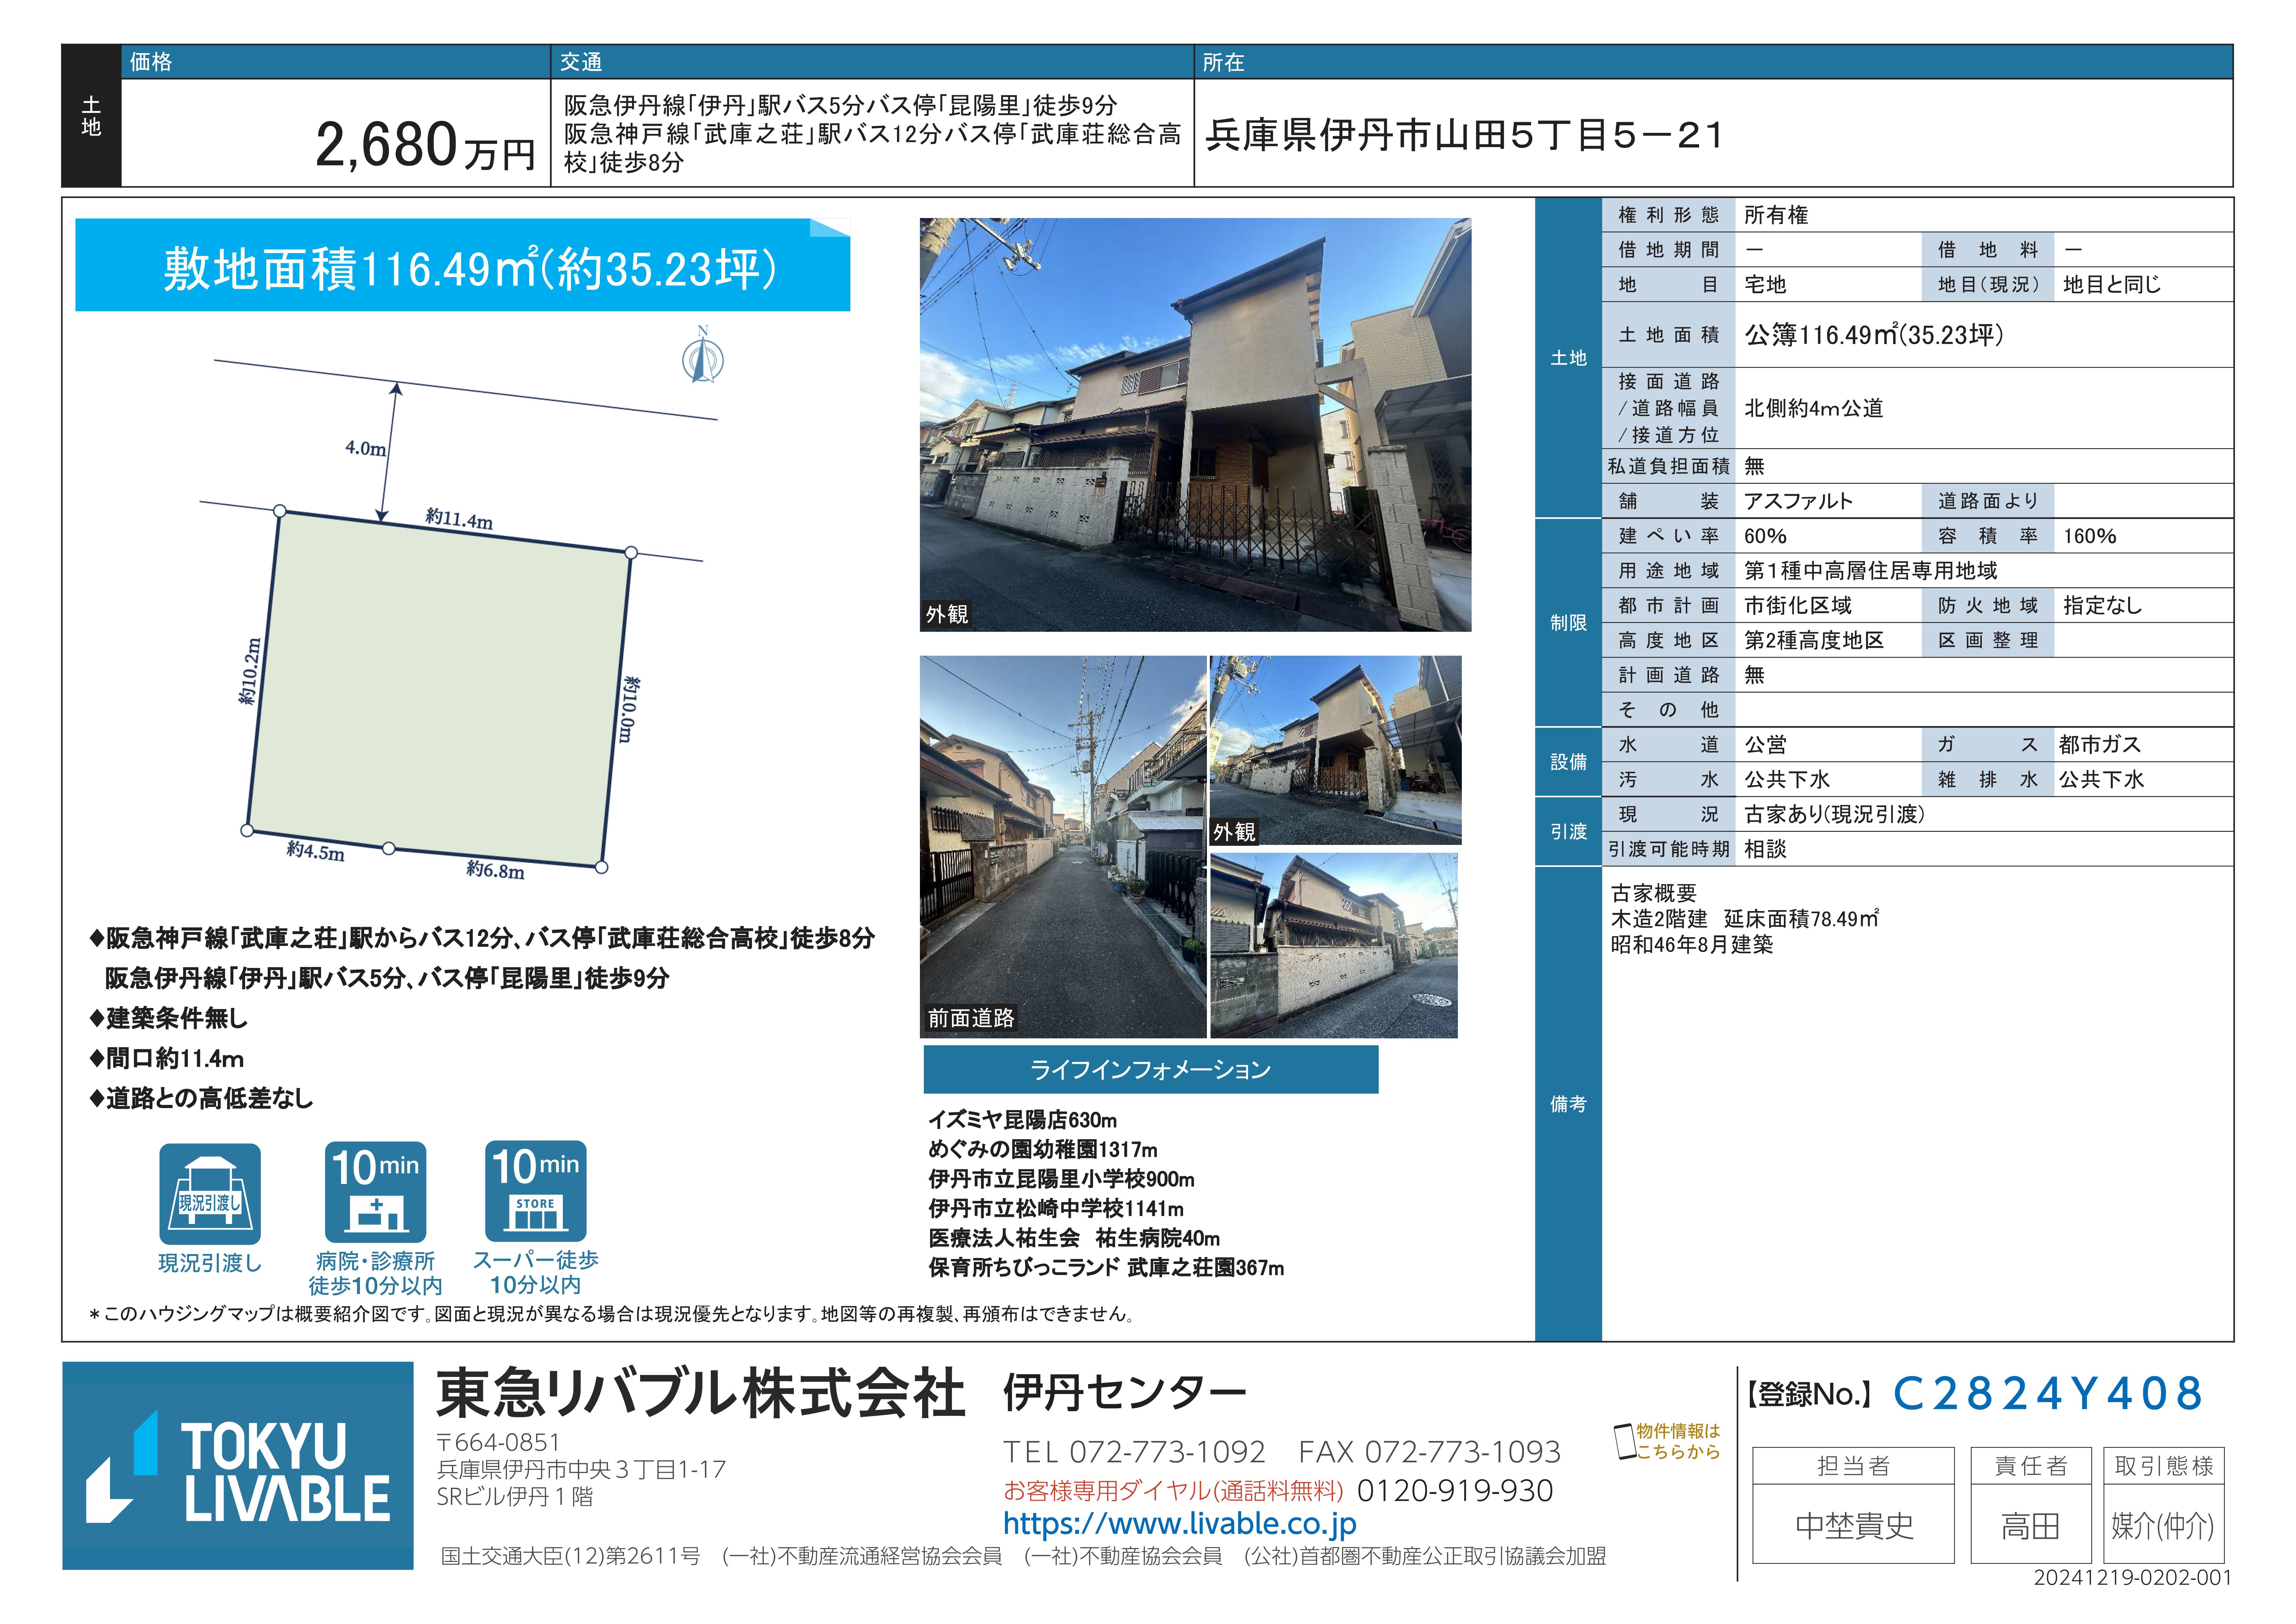Click the smartphone icon beside 物件情報はこちらから
Screen dimensions: 2296x1624
pyautogui.click(x=1625, y=1442)
